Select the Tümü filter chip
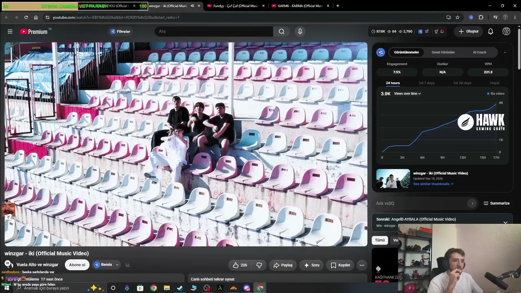This screenshot has width=521, height=293. pyautogui.click(x=380, y=240)
